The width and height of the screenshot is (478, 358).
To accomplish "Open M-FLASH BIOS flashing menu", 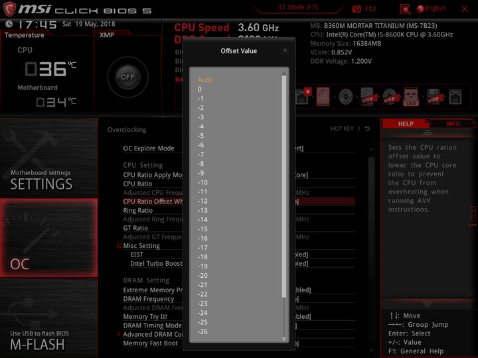I will (x=48, y=318).
